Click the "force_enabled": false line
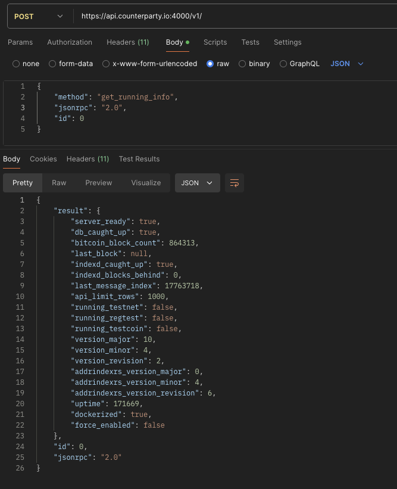 pos(117,425)
